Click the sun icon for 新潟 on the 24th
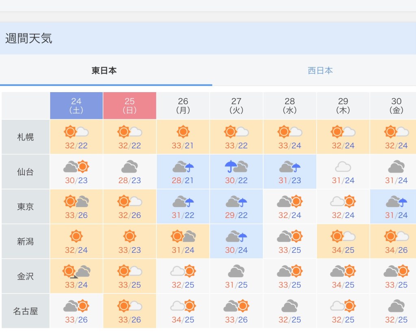 coord(76,236)
